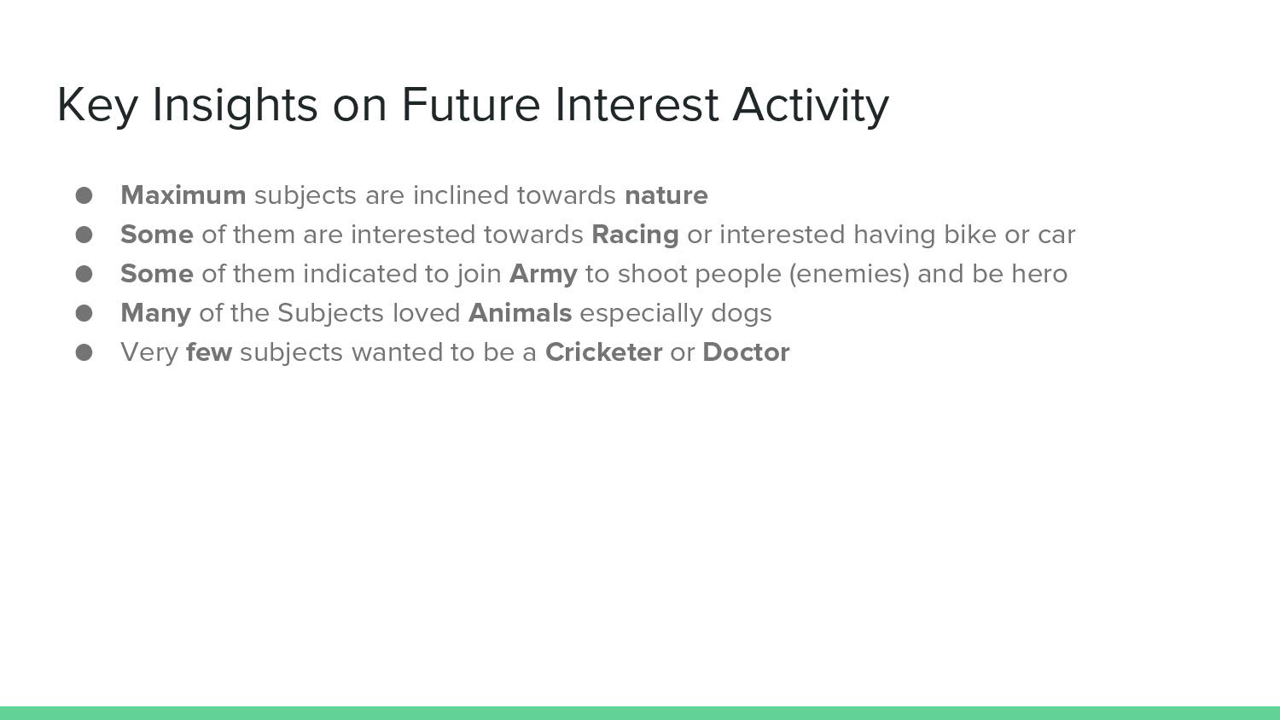1280x720 pixels.
Task: Click the bold word 'Maximum'
Action: coord(183,195)
